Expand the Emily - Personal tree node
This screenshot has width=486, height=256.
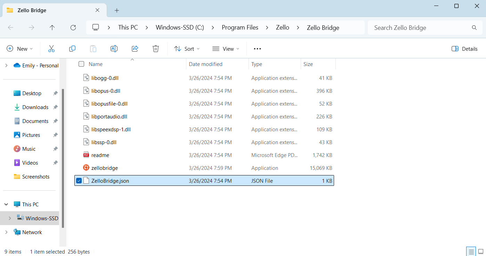(6, 65)
